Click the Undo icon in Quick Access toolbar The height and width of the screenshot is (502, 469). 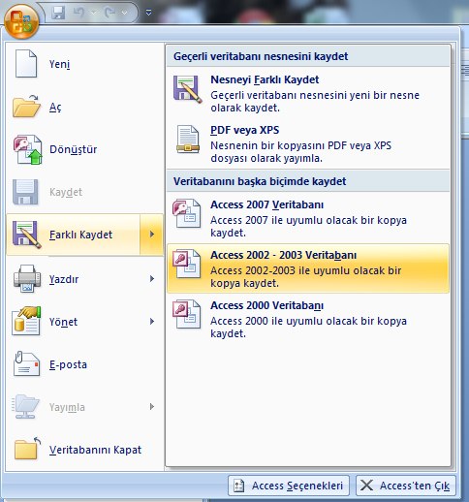tap(78, 13)
